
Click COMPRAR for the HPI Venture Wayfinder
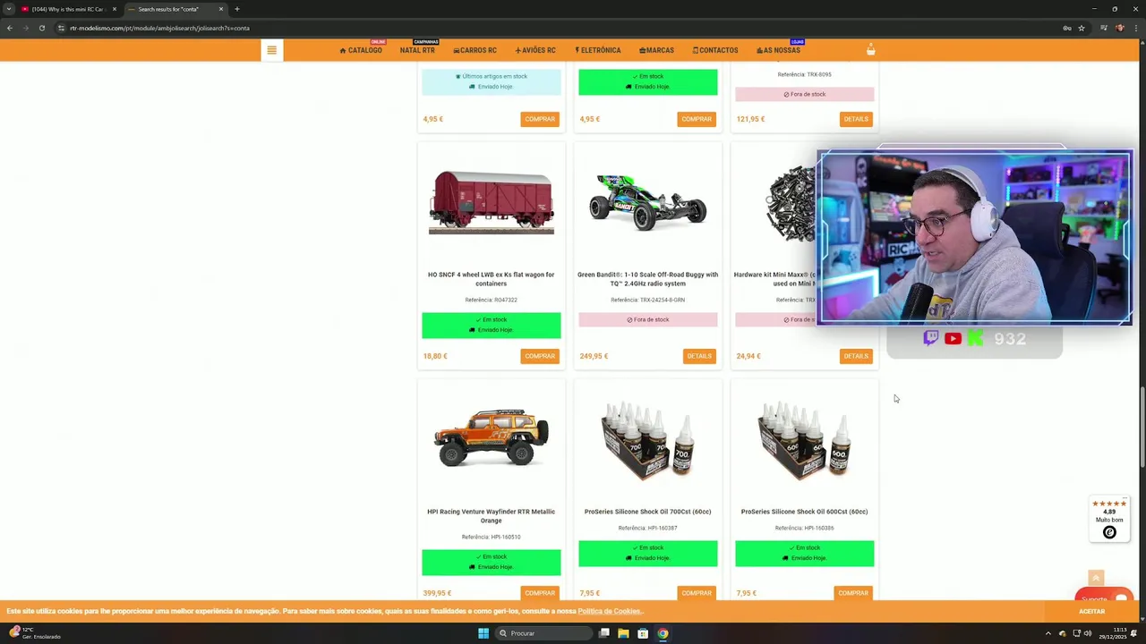[540, 592]
